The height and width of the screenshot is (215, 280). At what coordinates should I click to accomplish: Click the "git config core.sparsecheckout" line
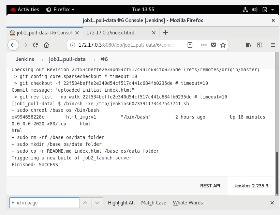(75, 77)
